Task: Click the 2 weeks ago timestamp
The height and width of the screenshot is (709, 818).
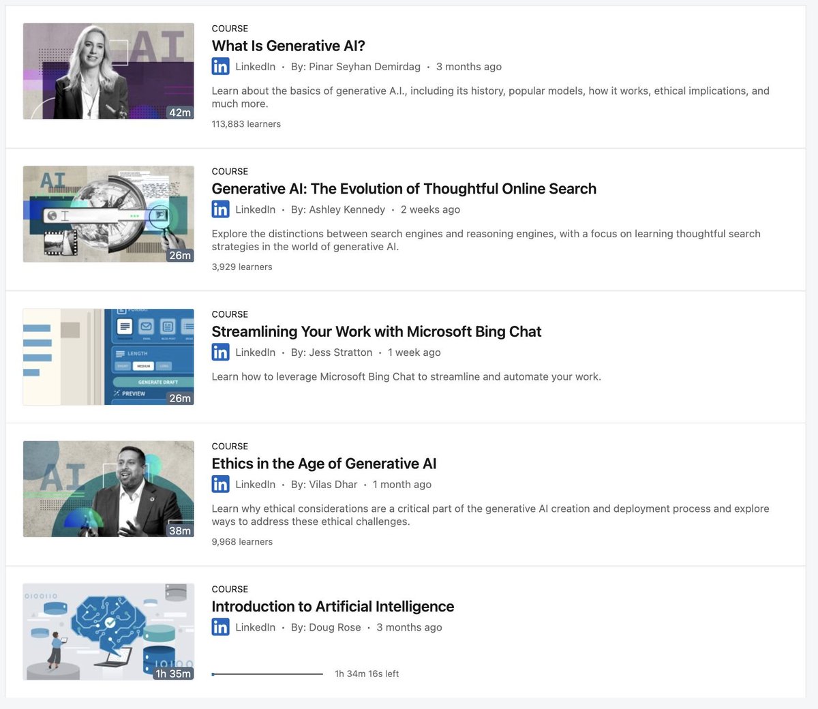Action: (x=430, y=210)
